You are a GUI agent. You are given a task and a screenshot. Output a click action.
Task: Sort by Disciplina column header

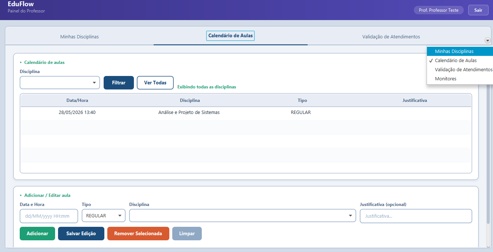coord(190,100)
